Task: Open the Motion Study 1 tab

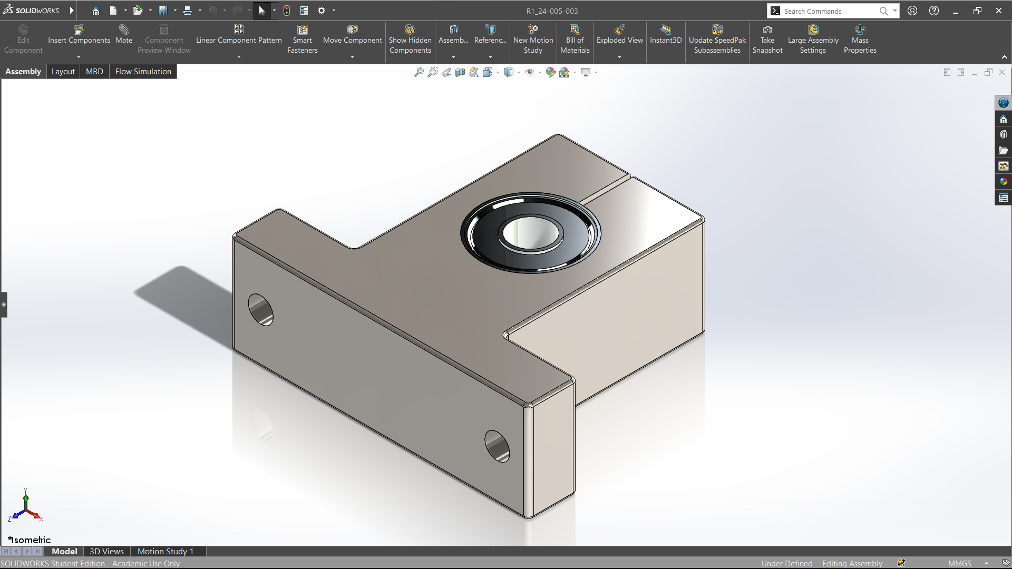Action: (166, 551)
